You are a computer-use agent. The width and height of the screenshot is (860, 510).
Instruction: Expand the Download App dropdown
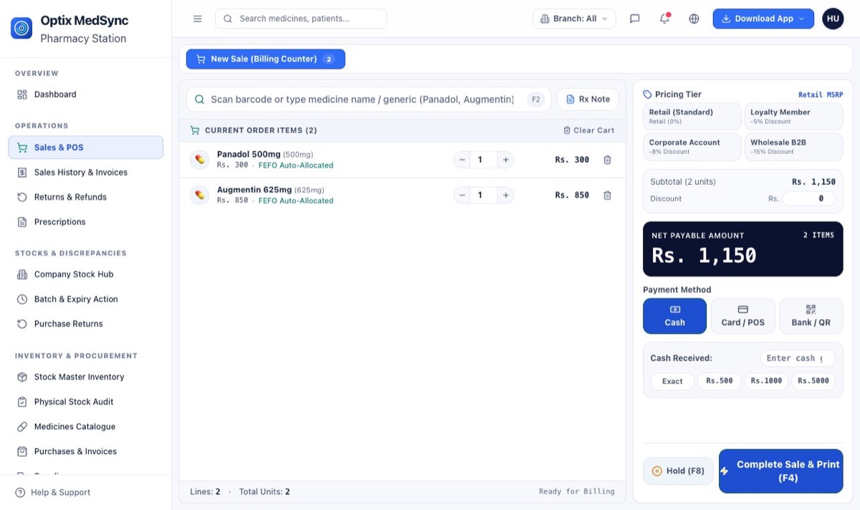[x=763, y=19]
